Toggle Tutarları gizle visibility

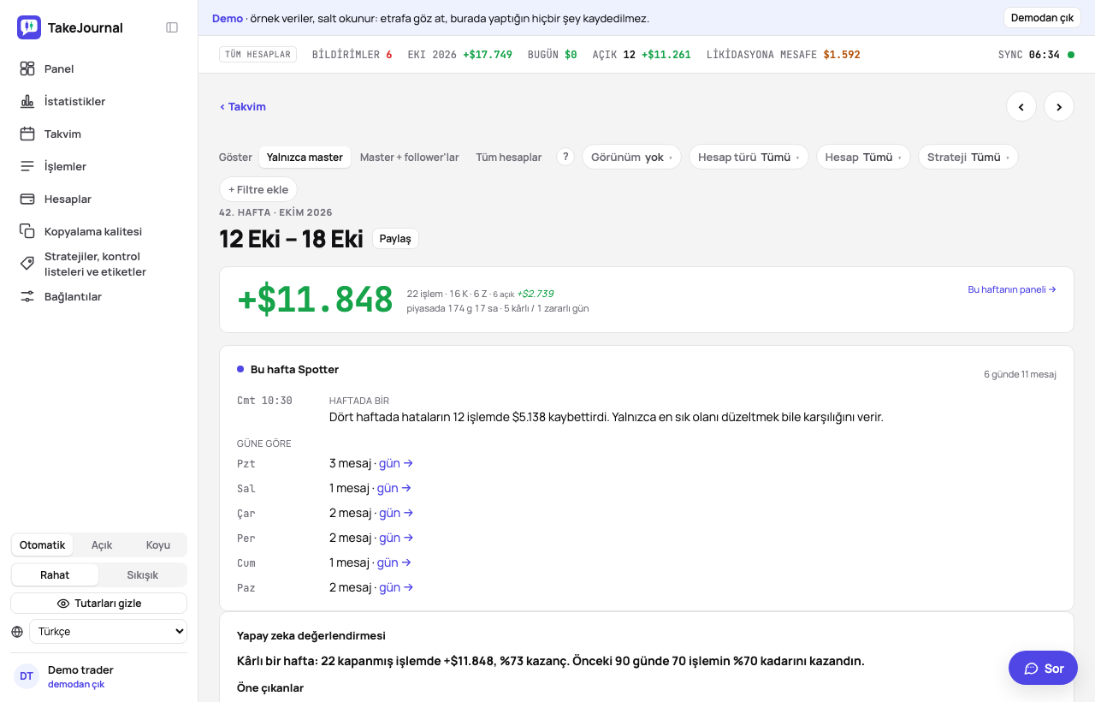[98, 604]
